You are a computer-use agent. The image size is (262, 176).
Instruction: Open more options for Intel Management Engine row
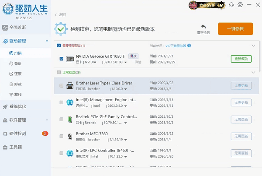coord(254,102)
